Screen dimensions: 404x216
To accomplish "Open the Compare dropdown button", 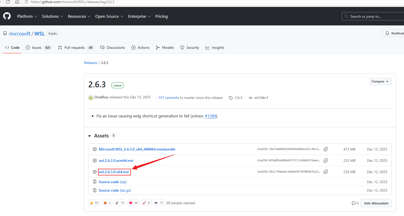I will 380,81.
